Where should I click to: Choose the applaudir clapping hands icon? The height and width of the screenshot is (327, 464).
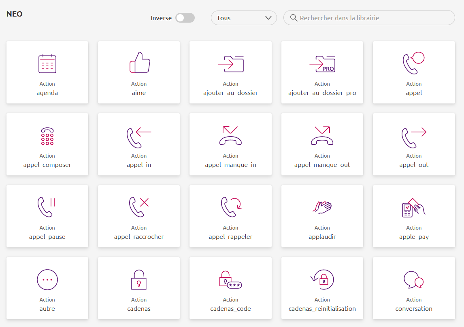(322, 207)
